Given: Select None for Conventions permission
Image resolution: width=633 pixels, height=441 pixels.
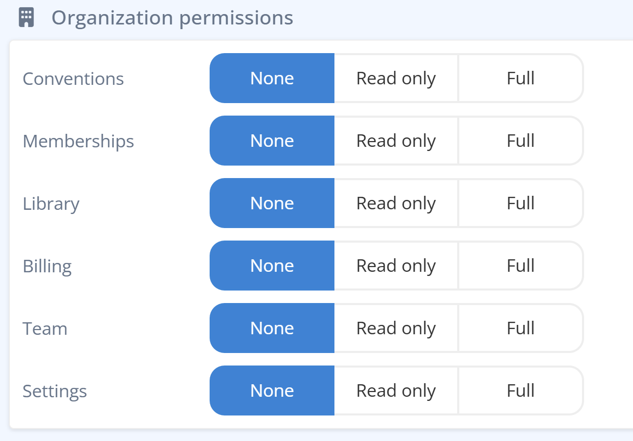Looking at the screenshot, I should (x=272, y=78).
